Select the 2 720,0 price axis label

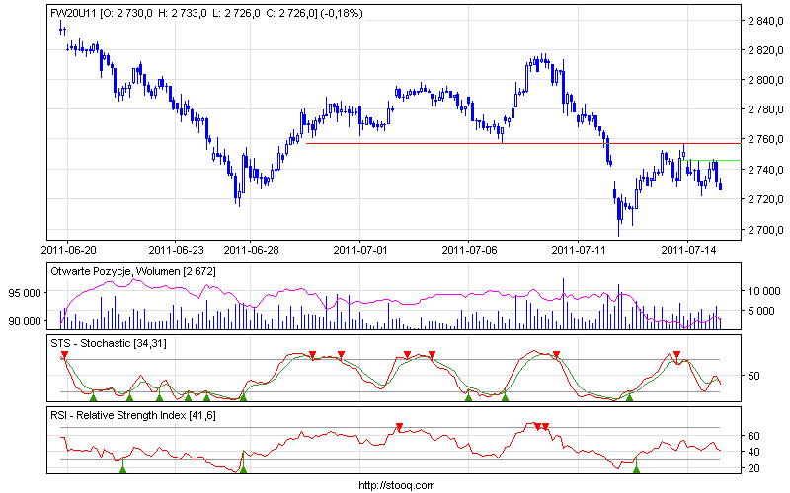[766, 199]
